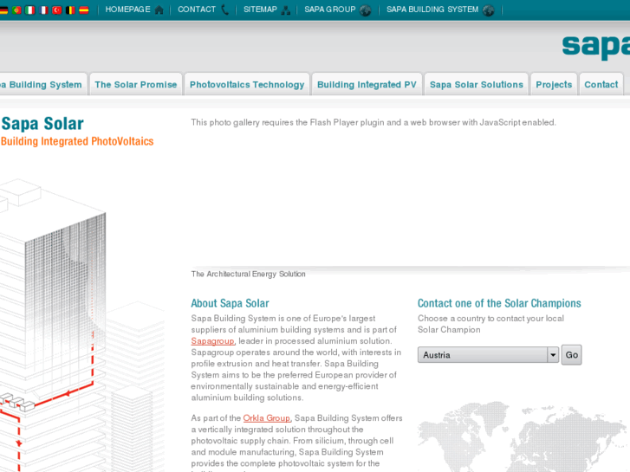Open the HOMEPAGE top link
Image resolution: width=630 pixels, height=472 pixels.
click(127, 10)
